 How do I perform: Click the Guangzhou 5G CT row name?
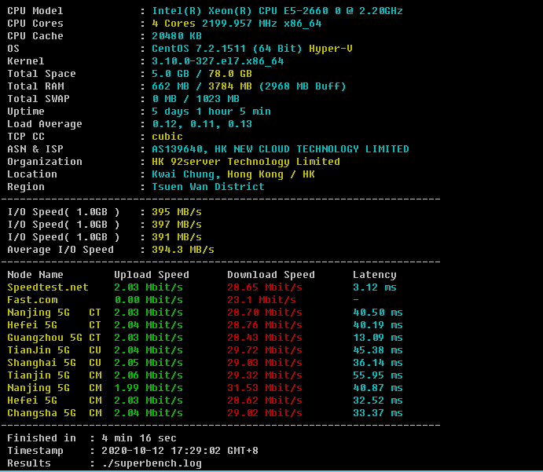click(54, 338)
